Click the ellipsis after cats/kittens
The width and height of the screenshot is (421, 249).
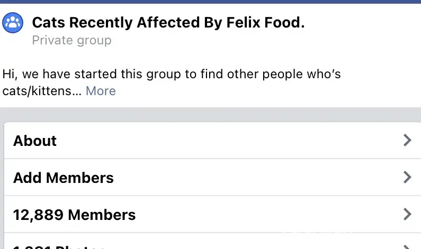coord(76,91)
